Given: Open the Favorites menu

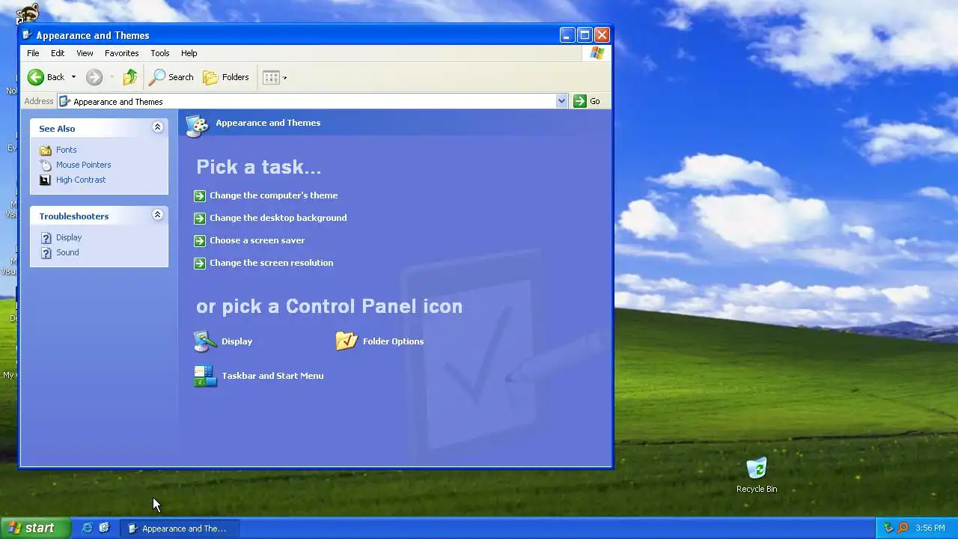Looking at the screenshot, I should click(x=121, y=53).
